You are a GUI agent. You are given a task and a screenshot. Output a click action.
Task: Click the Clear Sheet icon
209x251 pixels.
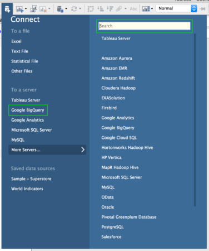pyautogui.click(x=43, y=9)
